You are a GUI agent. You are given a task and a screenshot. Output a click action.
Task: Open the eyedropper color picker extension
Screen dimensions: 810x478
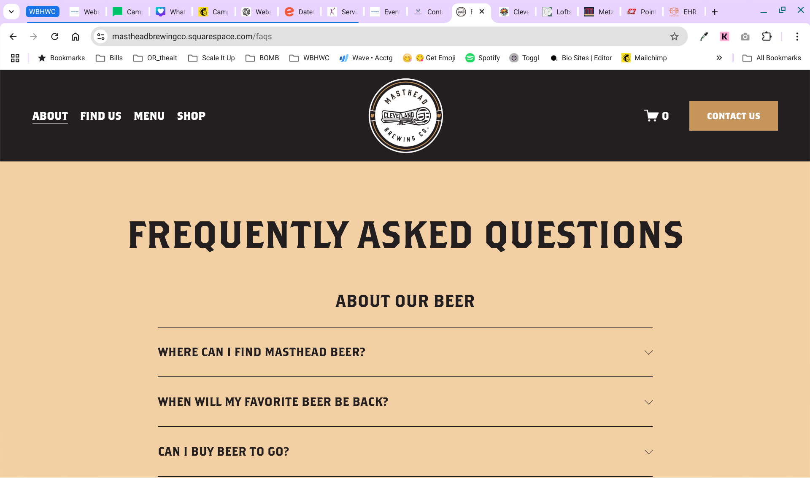coord(704,37)
